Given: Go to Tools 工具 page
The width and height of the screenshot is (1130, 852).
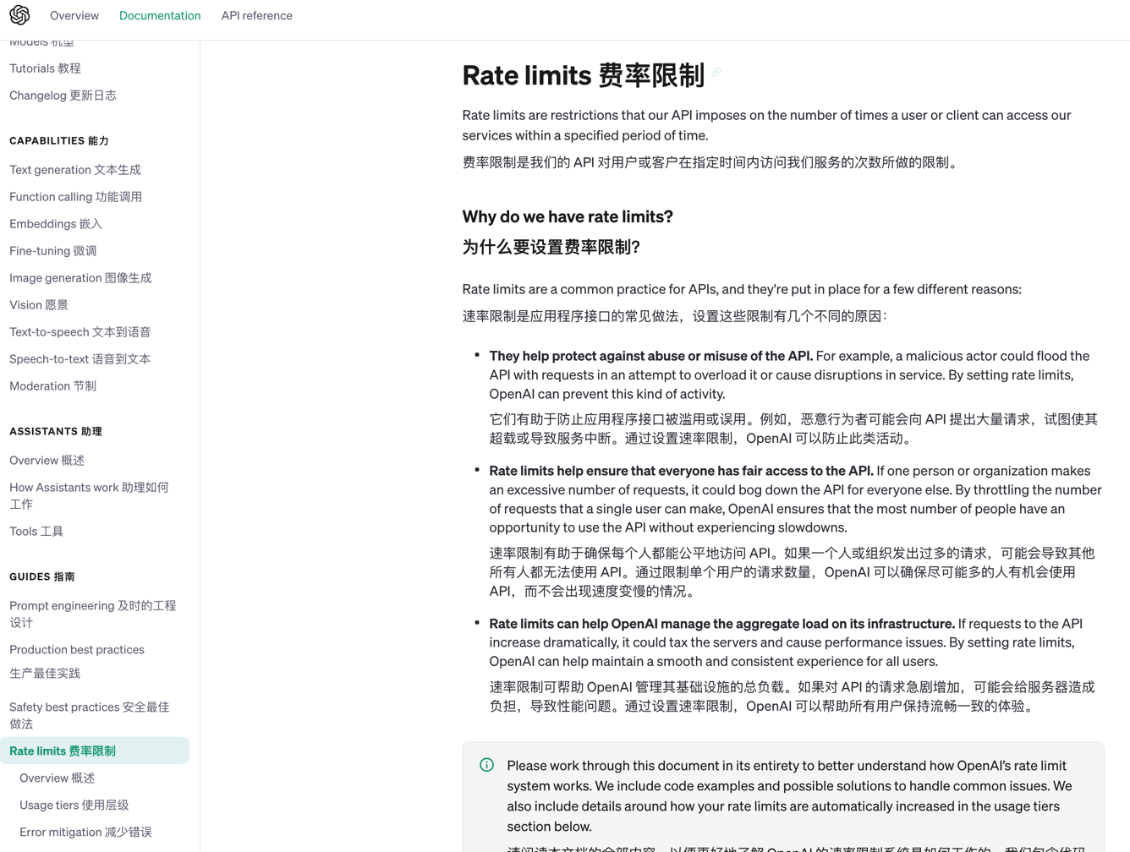Looking at the screenshot, I should point(36,532).
